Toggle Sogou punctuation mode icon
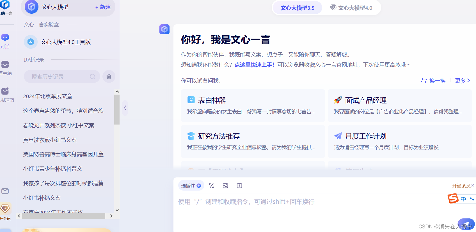 click(472, 199)
